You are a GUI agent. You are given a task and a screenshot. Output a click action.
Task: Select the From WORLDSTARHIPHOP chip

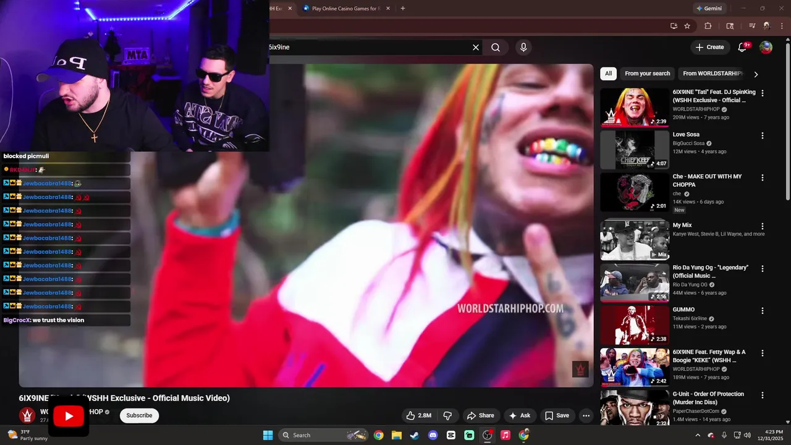pyautogui.click(x=712, y=74)
